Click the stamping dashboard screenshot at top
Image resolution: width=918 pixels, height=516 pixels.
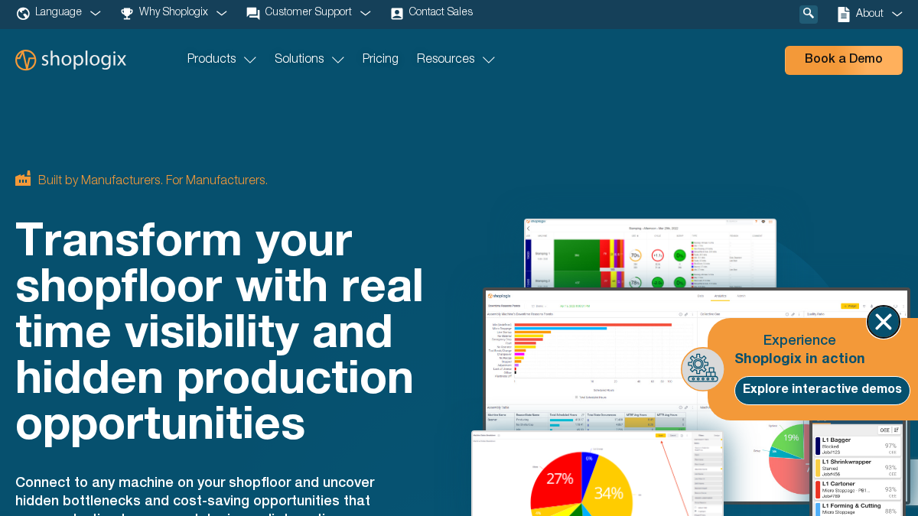click(650, 253)
